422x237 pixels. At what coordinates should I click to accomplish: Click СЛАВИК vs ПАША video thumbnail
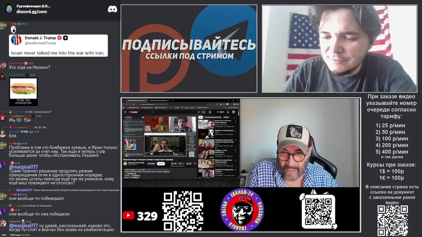(x=206, y=153)
